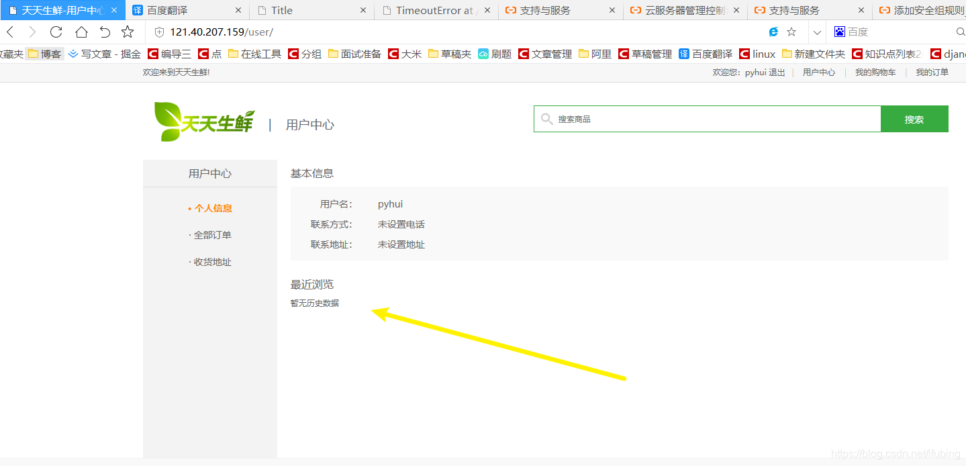Screen dimensions: 966x466
Task: Open the 文章管理 bookmark
Action: pyautogui.click(x=545, y=54)
